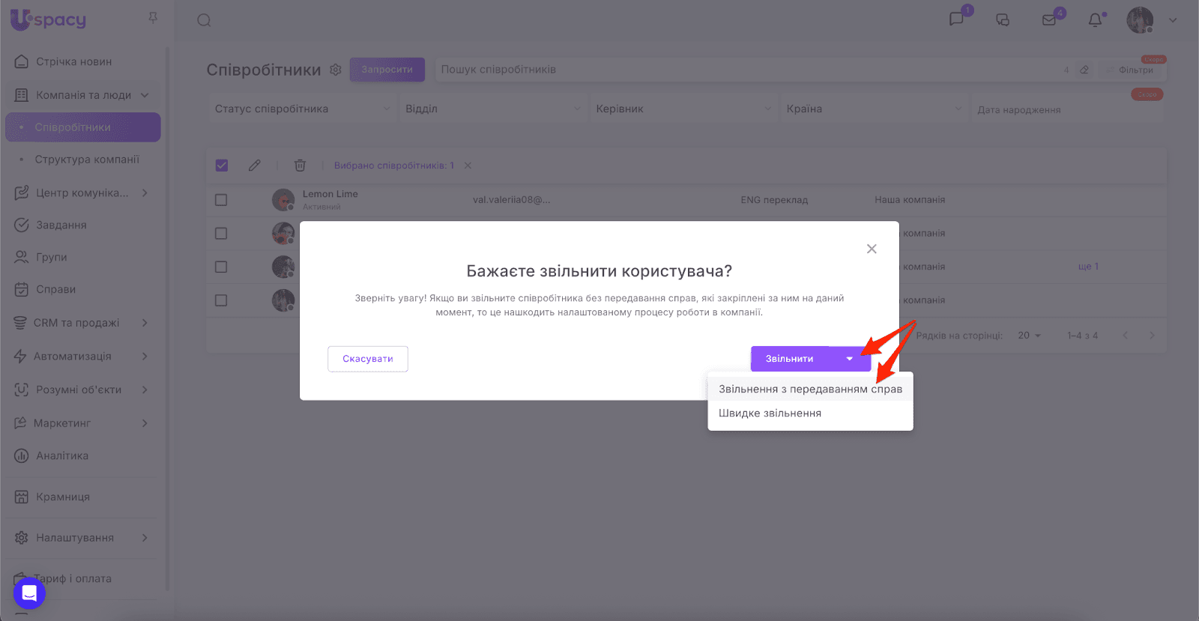Click Скасувати in the dialog
This screenshot has width=1199, height=621.
(368, 359)
